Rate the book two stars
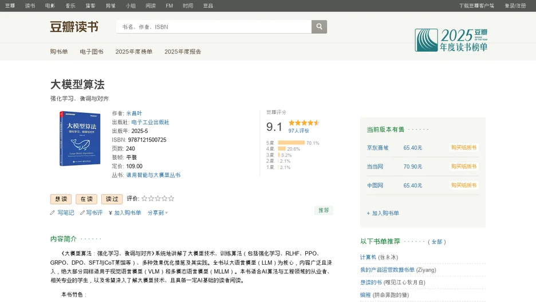The image size is (536, 302). coord(151,198)
